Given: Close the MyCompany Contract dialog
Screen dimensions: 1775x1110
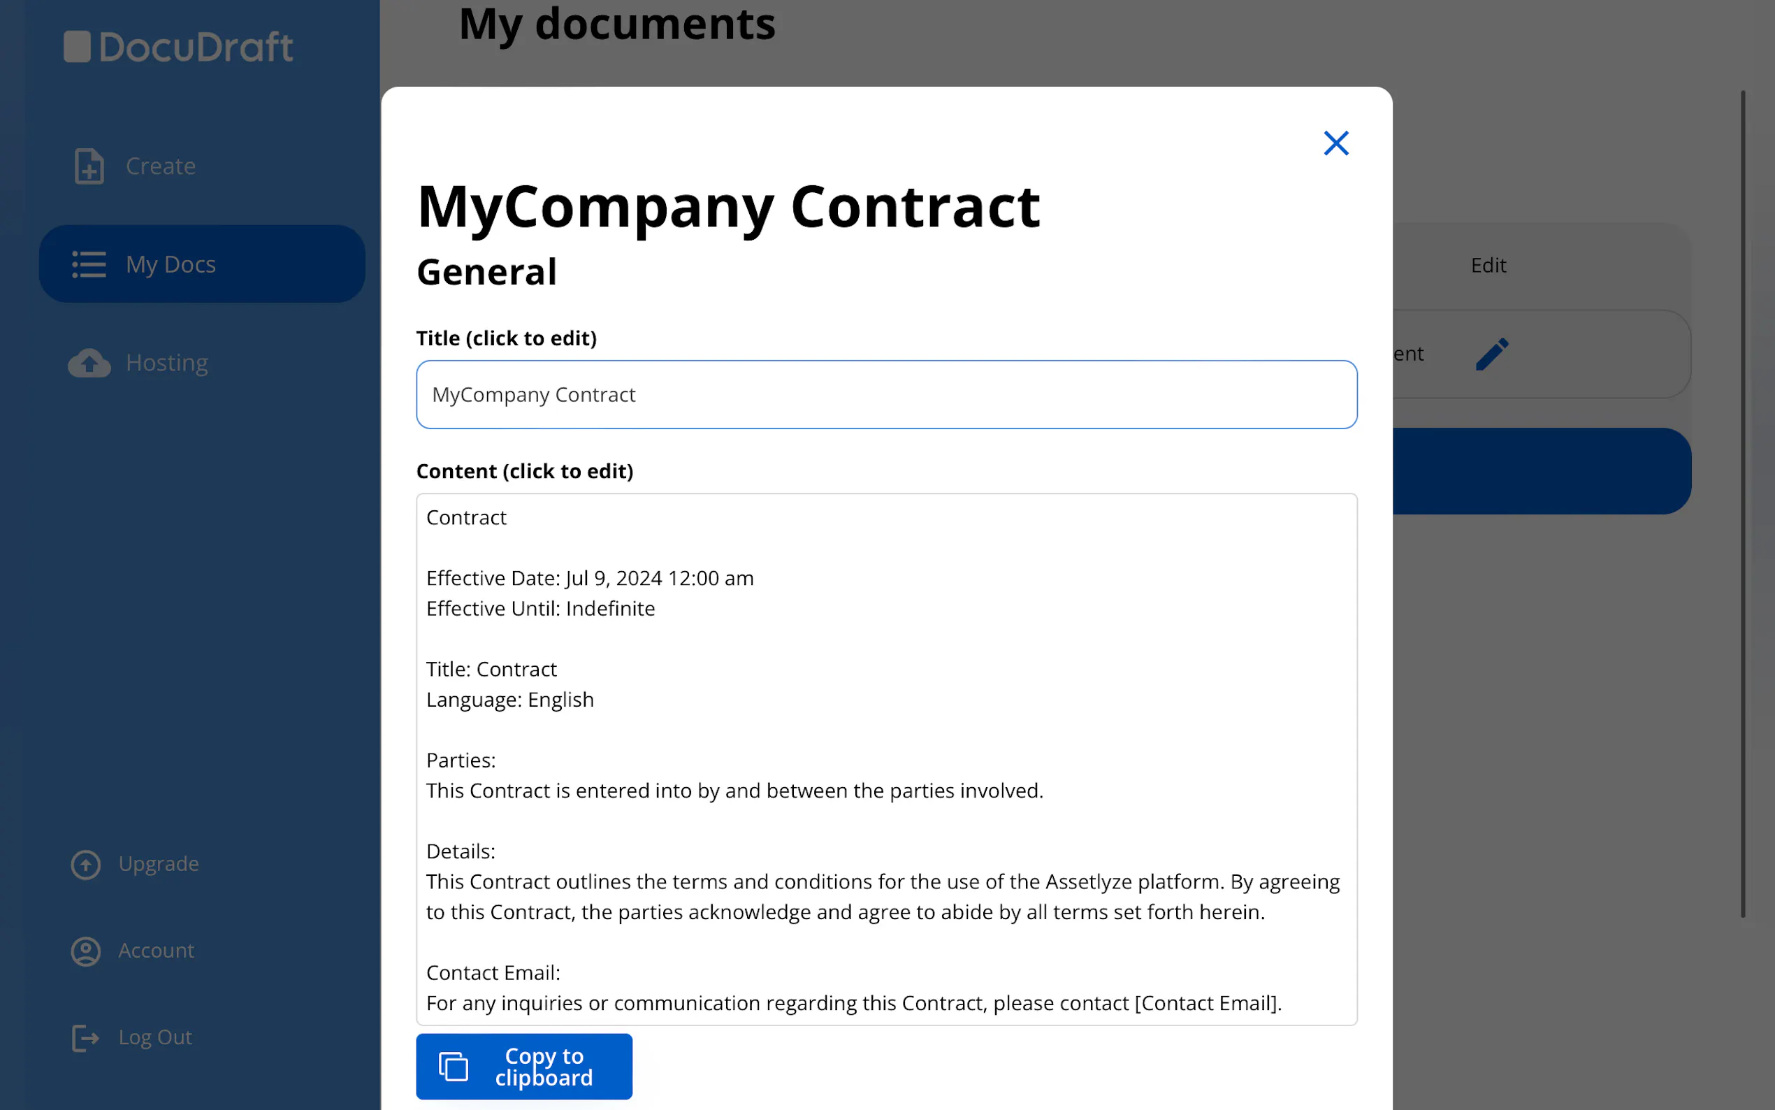Looking at the screenshot, I should 1335,143.
